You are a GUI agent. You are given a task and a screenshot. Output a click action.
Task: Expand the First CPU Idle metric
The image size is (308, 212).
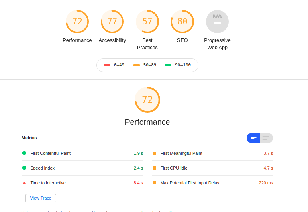[212, 168]
